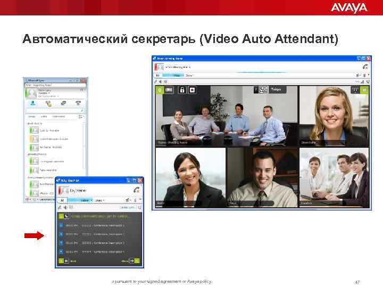Image resolution: width=383 pixels, height=287 pixels.
Task: Select the third conference row in dark list
Action: (x=99, y=243)
